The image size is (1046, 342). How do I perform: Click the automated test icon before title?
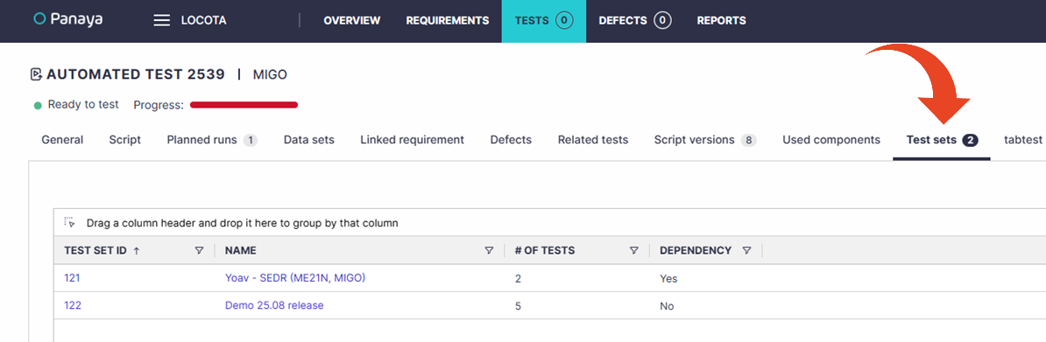(37, 74)
